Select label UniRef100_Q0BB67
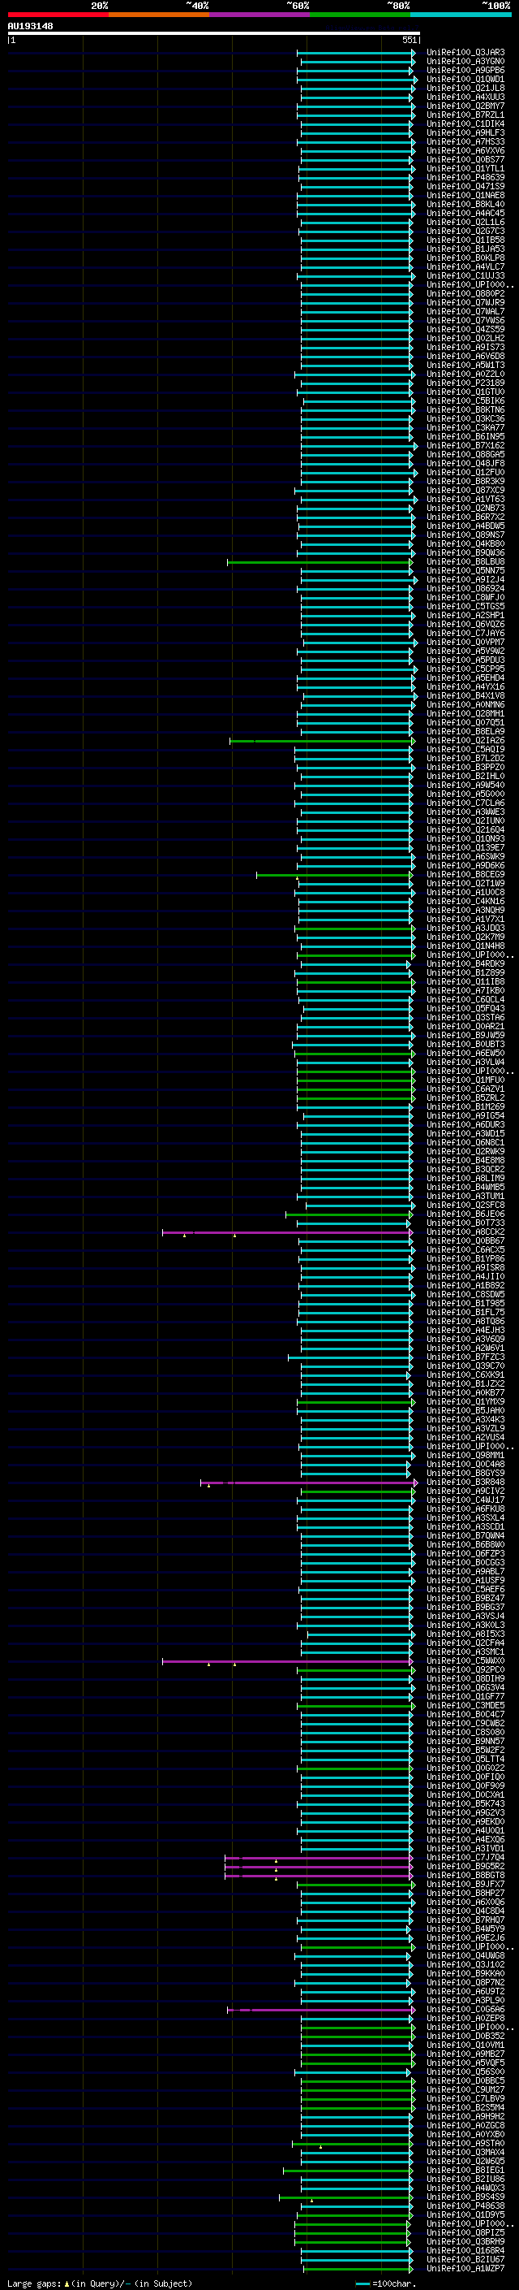The width and height of the screenshot is (519, 2290). point(465,1241)
